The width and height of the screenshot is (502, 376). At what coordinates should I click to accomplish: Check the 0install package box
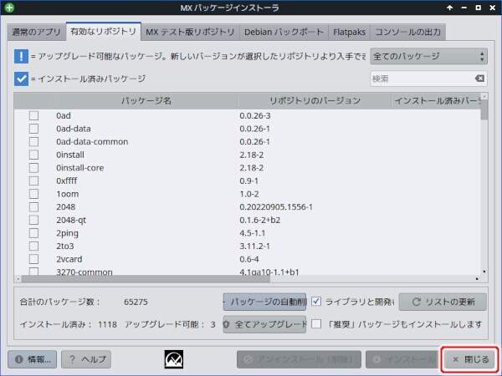(x=33, y=155)
